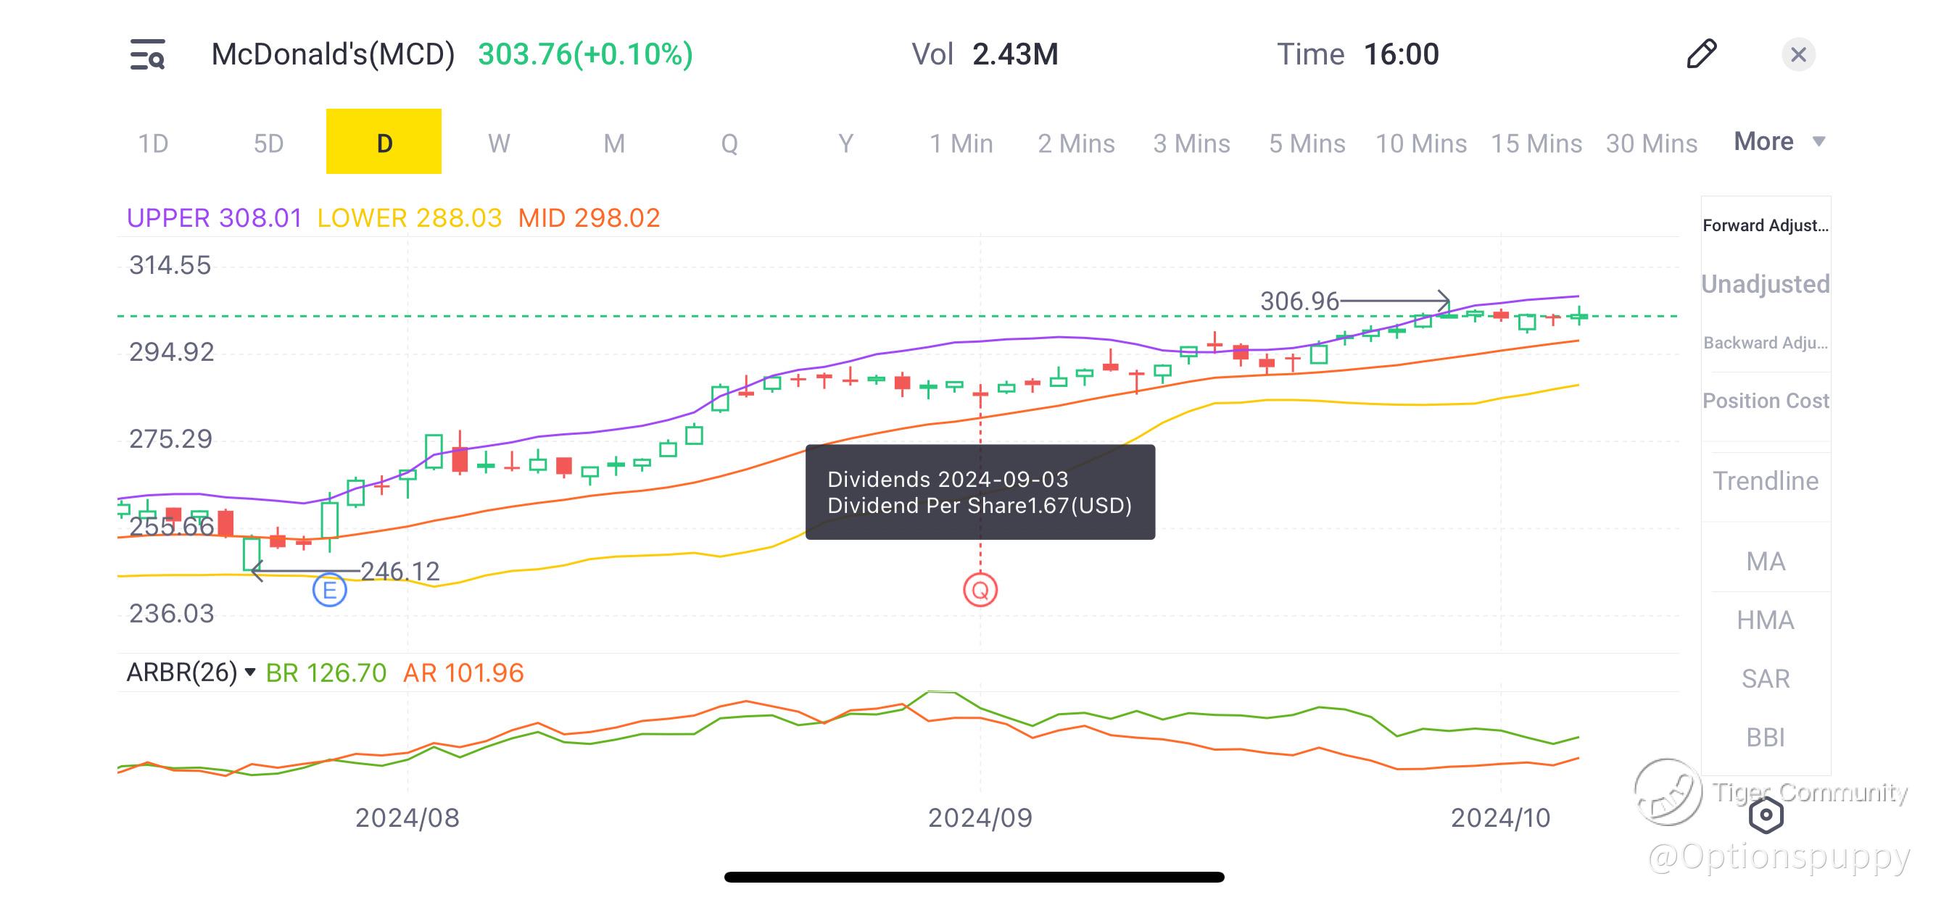Expand the More timeframes dropdown
Screen dimensions: 1949x900
click(1779, 141)
